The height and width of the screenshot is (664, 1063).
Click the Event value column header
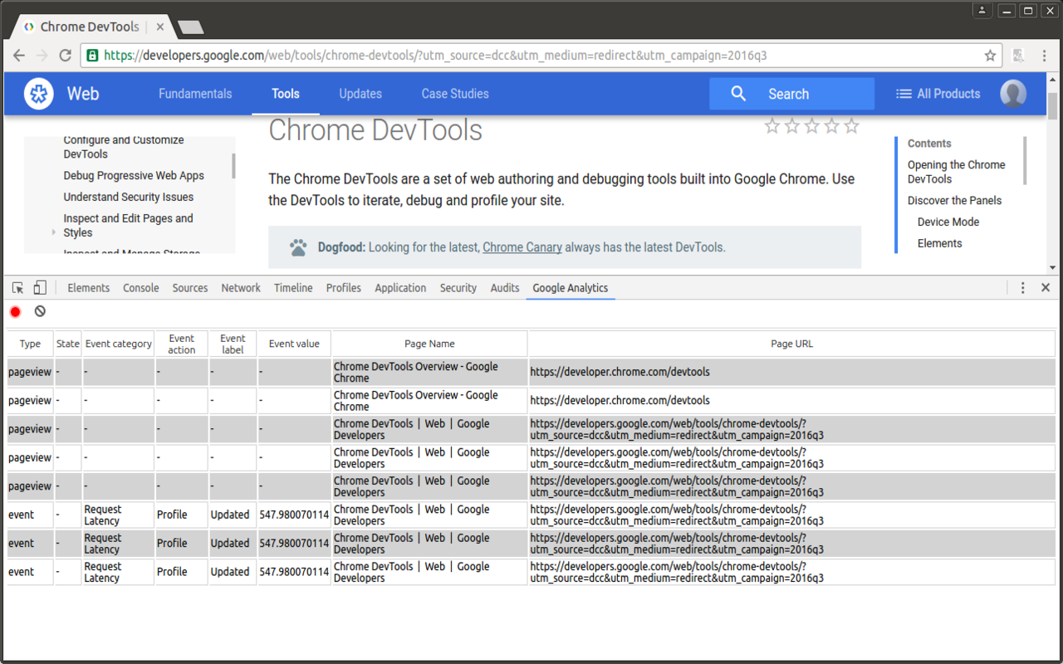point(294,344)
